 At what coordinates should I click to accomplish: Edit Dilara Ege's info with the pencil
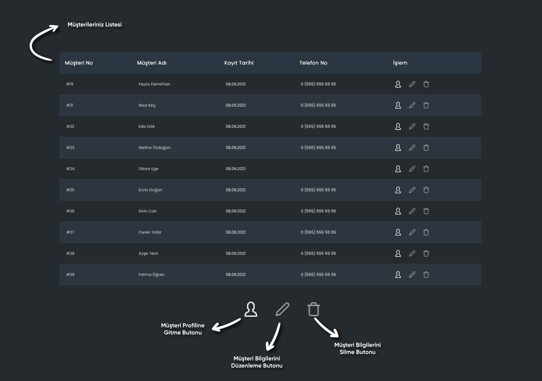tap(412, 169)
